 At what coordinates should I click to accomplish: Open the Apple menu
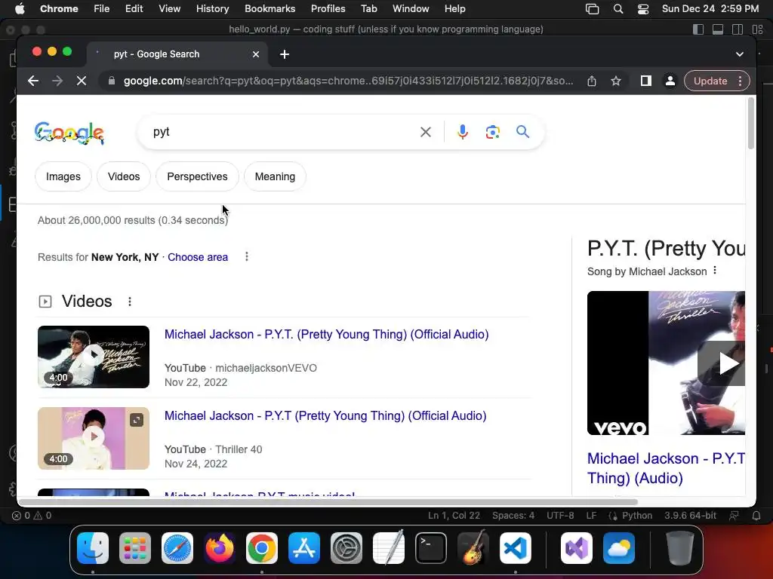click(20, 8)
